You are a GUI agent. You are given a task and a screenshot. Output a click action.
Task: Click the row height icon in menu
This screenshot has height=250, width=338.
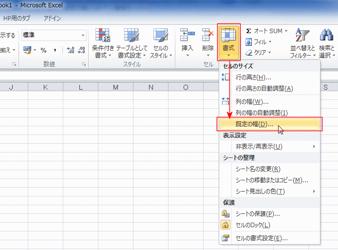point(225,77)
